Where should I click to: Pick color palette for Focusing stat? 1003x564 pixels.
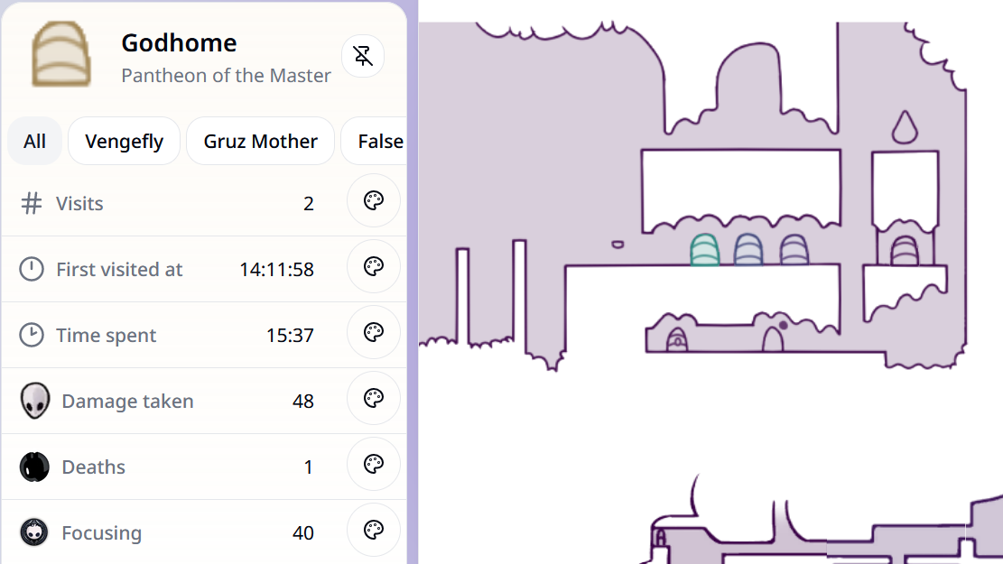click(374, 531)
